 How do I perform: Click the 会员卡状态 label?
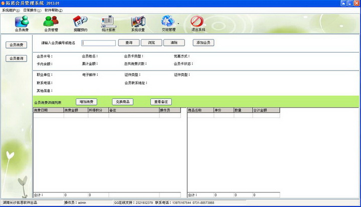click(x=184, y=64)
